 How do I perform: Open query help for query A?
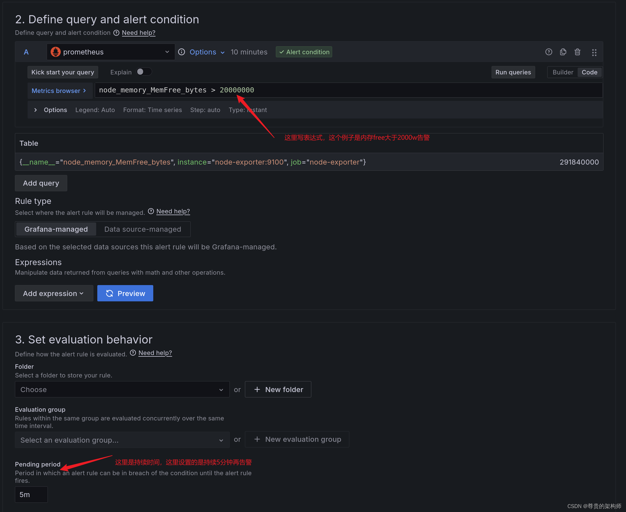click(x=549, y=52)
